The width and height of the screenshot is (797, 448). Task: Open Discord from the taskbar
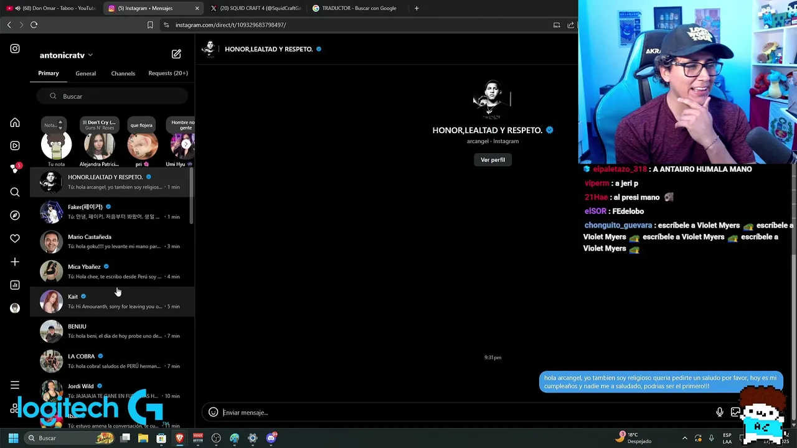click(271, 438)
